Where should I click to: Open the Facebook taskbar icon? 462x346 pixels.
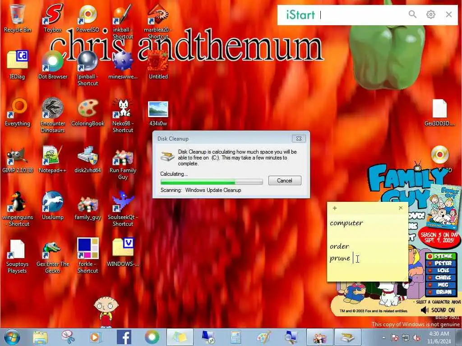[x=124, y=337]
